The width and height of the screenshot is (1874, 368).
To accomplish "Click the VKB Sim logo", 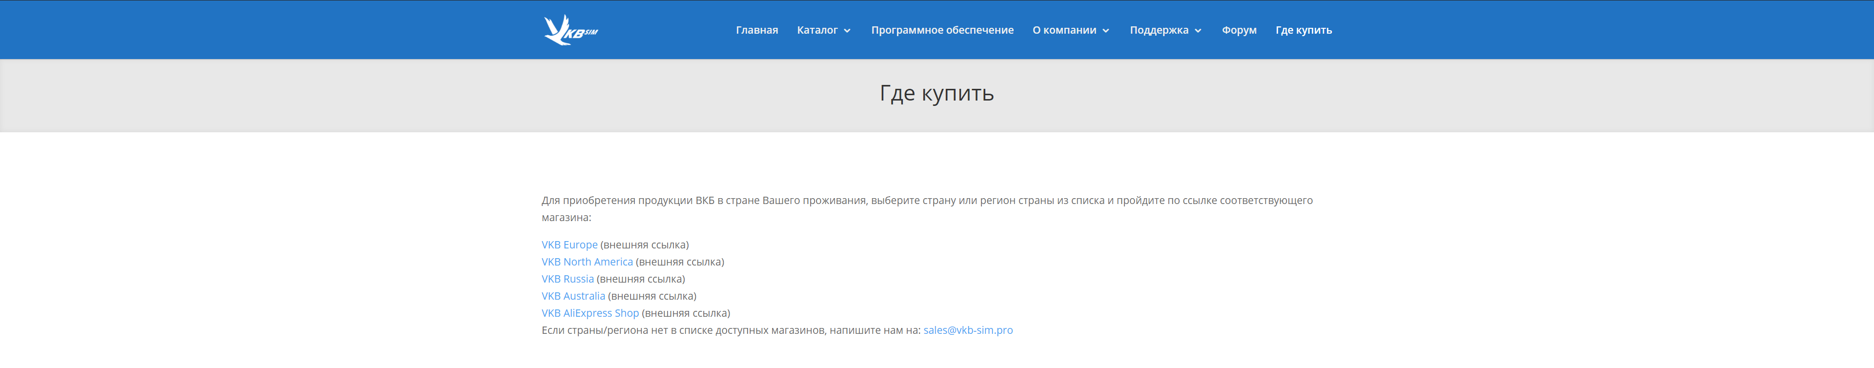I will click(x=571, y=30).
